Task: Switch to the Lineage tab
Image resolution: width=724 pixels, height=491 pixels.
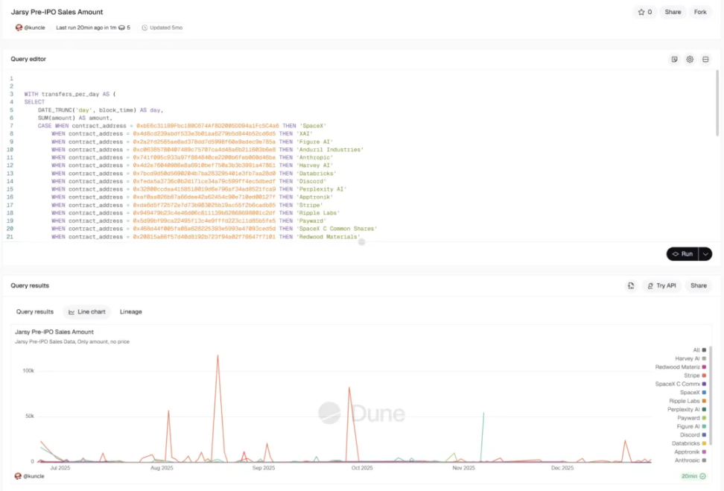Action: coord(130,311)
